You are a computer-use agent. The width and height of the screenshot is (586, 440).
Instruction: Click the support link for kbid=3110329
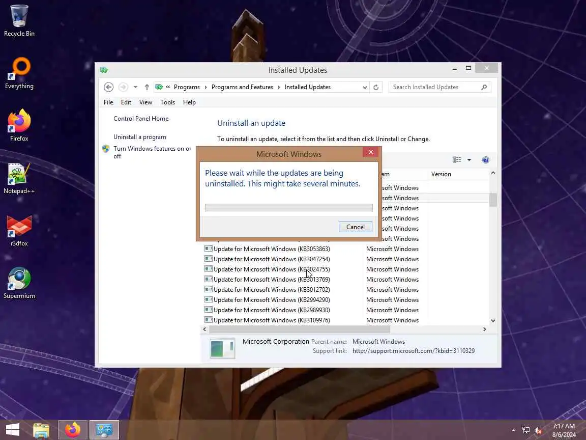coord(414,351)
